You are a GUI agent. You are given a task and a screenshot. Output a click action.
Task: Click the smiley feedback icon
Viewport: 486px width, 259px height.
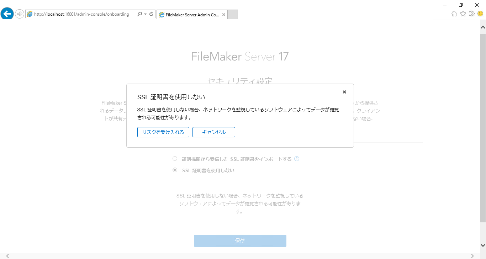pyautogui.click(x=480, y=13)
